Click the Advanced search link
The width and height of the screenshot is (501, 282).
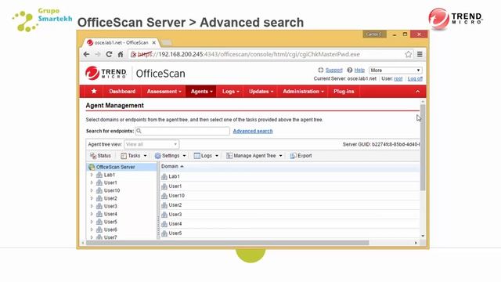pyautogui.click(x=253, y=131)
